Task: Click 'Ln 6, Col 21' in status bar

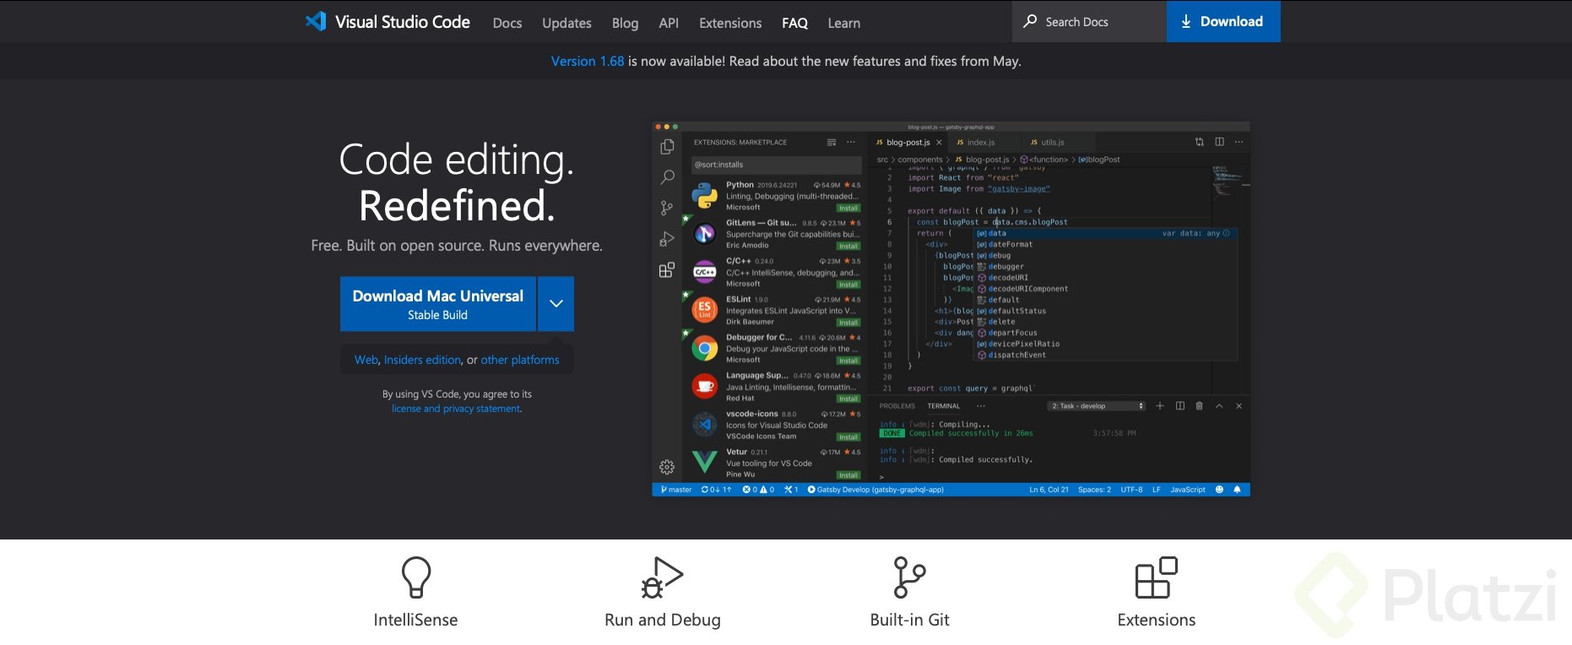Action: (x=1049, y=490)
